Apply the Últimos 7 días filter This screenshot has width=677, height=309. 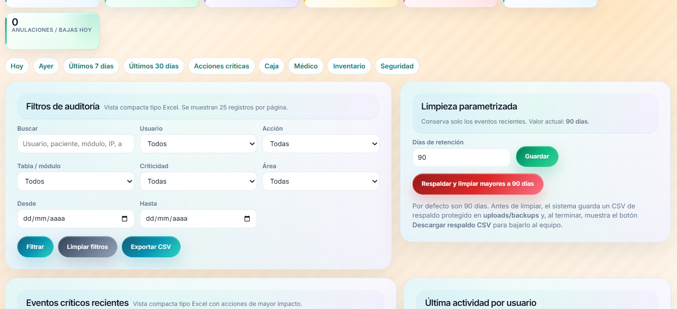[x=91, y=66]
